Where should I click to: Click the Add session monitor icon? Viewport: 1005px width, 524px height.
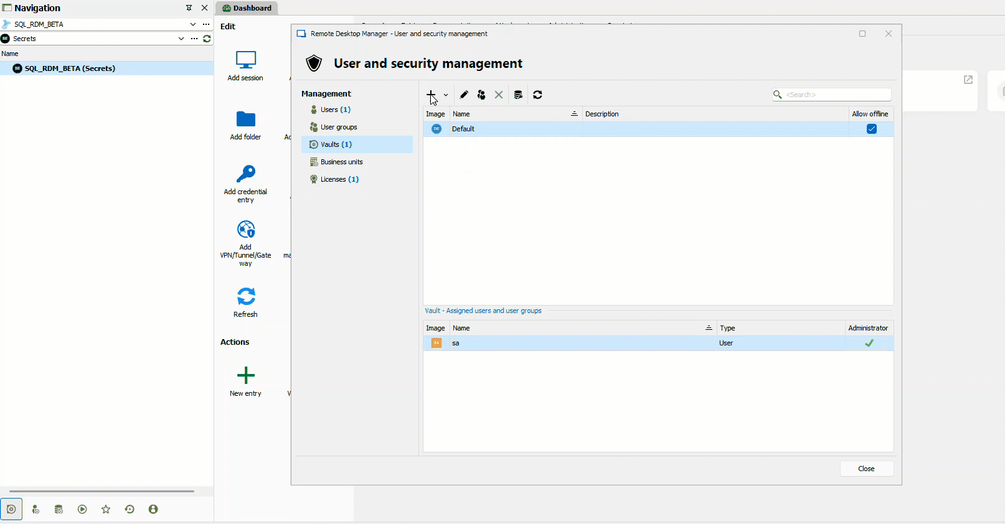click(246, 60)
